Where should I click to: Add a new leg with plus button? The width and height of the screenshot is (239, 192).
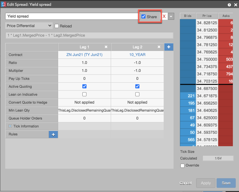(169, 47)
